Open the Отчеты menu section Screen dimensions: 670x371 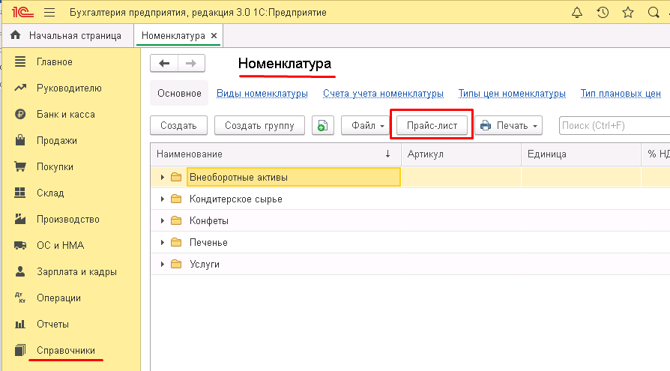[52, 325]
